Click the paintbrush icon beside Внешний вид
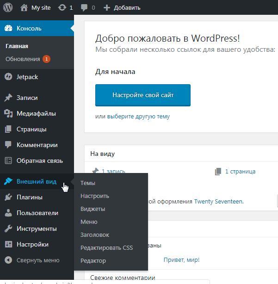278x284 pixels. 8,181
